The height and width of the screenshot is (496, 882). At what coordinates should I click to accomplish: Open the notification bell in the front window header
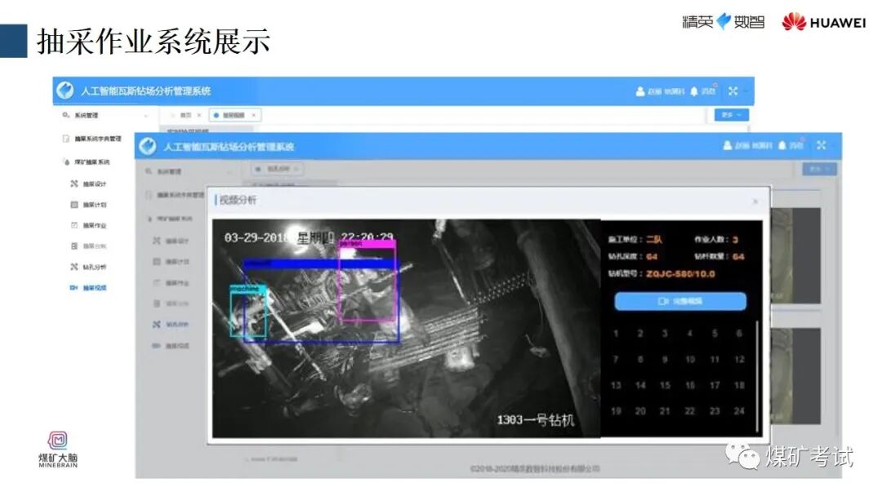[x=782, y=145]
